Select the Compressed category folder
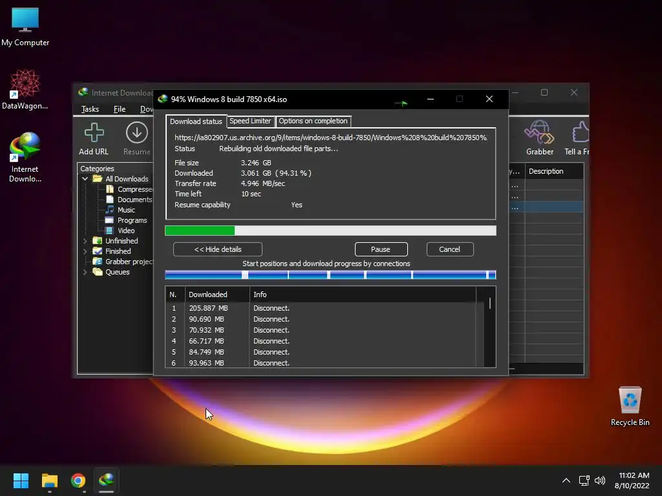 pos(129,189)
